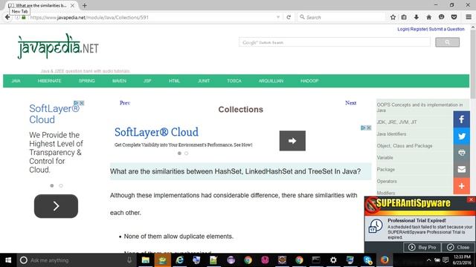The image size is (476, 267).
Task: Open the JUNIT menu item
Action: 204,81
